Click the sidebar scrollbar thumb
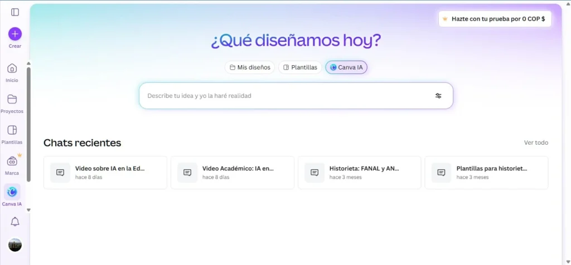 click(x=29, y=124)
